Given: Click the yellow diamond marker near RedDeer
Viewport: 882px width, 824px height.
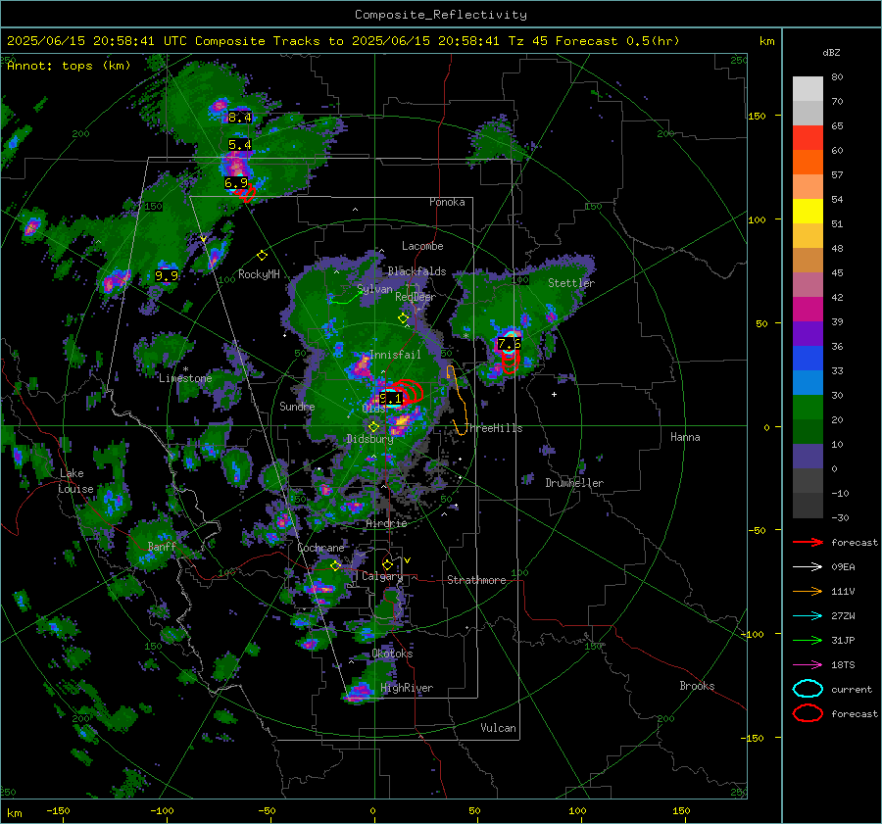Looking at the screenshot, I should 403,318.
